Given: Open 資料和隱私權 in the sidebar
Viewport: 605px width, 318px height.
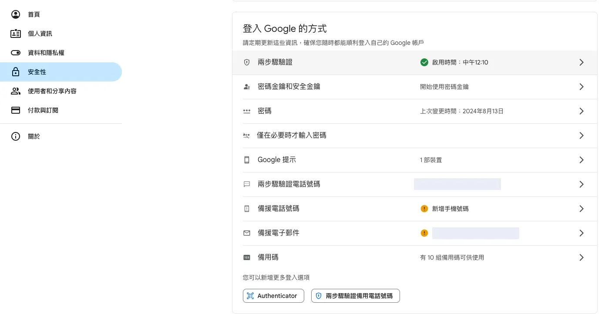Looking at the screenshot, I should (x=61, y=53).
